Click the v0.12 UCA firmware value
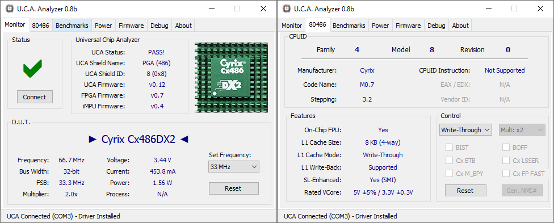The height and width of the screenshot is (223, 554). (x=157, y=85)
